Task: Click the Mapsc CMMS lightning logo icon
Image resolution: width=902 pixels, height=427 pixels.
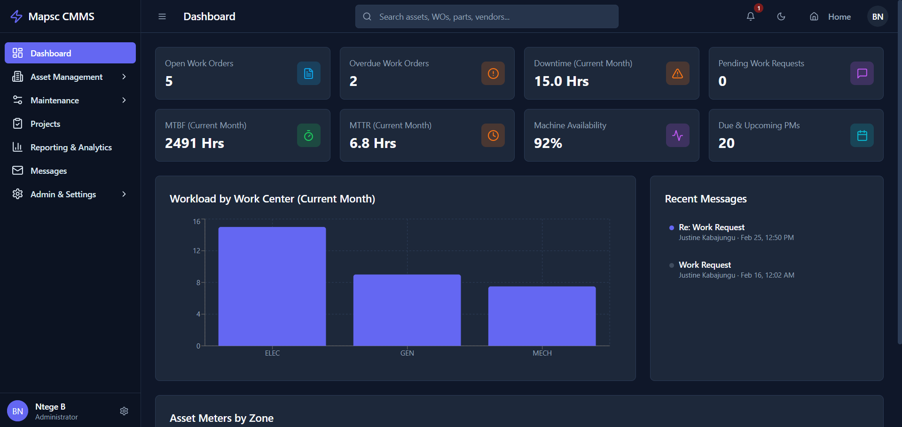Action: tap(16, 16)
